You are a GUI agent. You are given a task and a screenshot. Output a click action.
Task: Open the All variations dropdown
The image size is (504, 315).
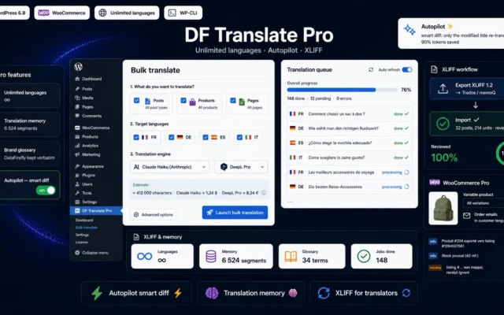484,203
